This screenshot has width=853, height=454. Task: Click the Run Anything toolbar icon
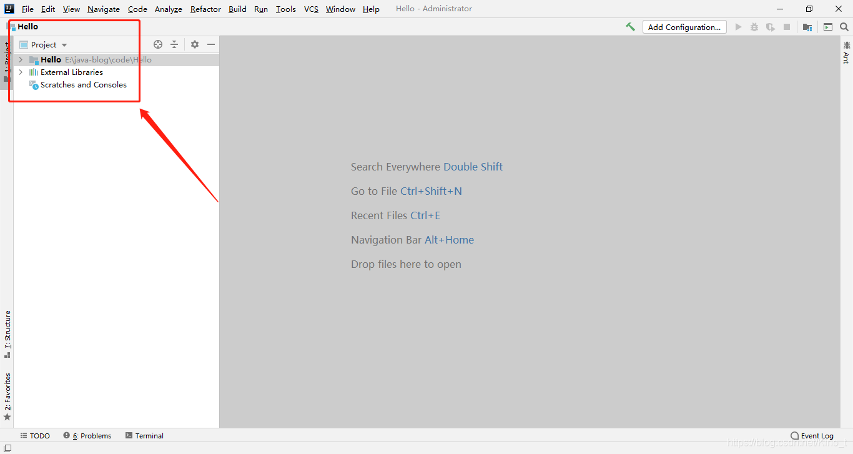[828, 27]
